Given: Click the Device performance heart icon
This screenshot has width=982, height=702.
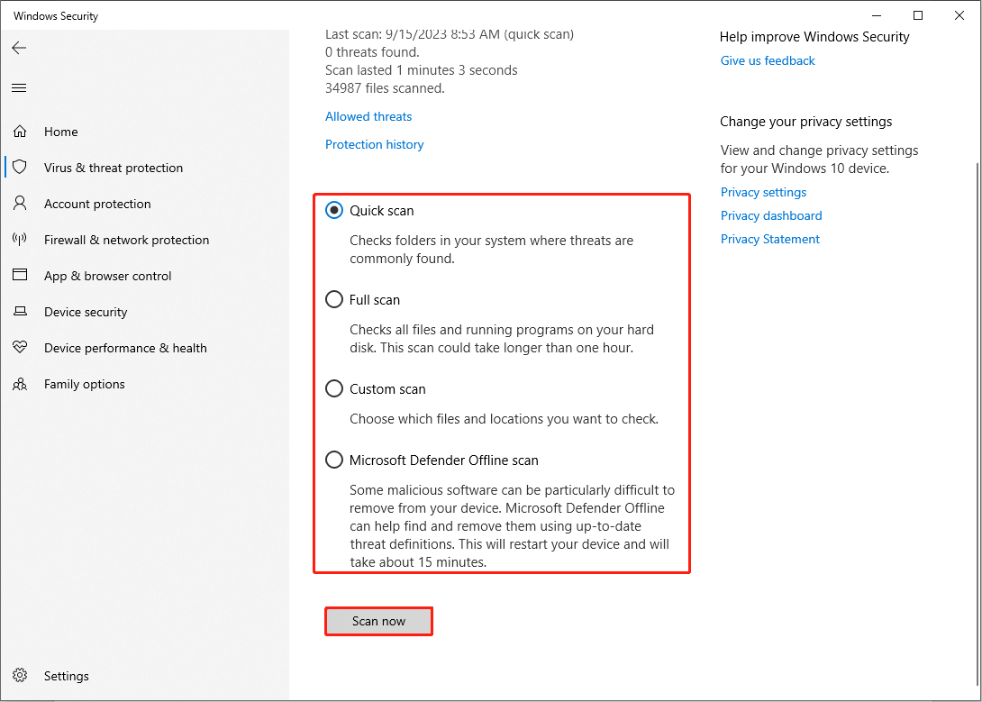Looking at the screenshot, I should (20, 346).
